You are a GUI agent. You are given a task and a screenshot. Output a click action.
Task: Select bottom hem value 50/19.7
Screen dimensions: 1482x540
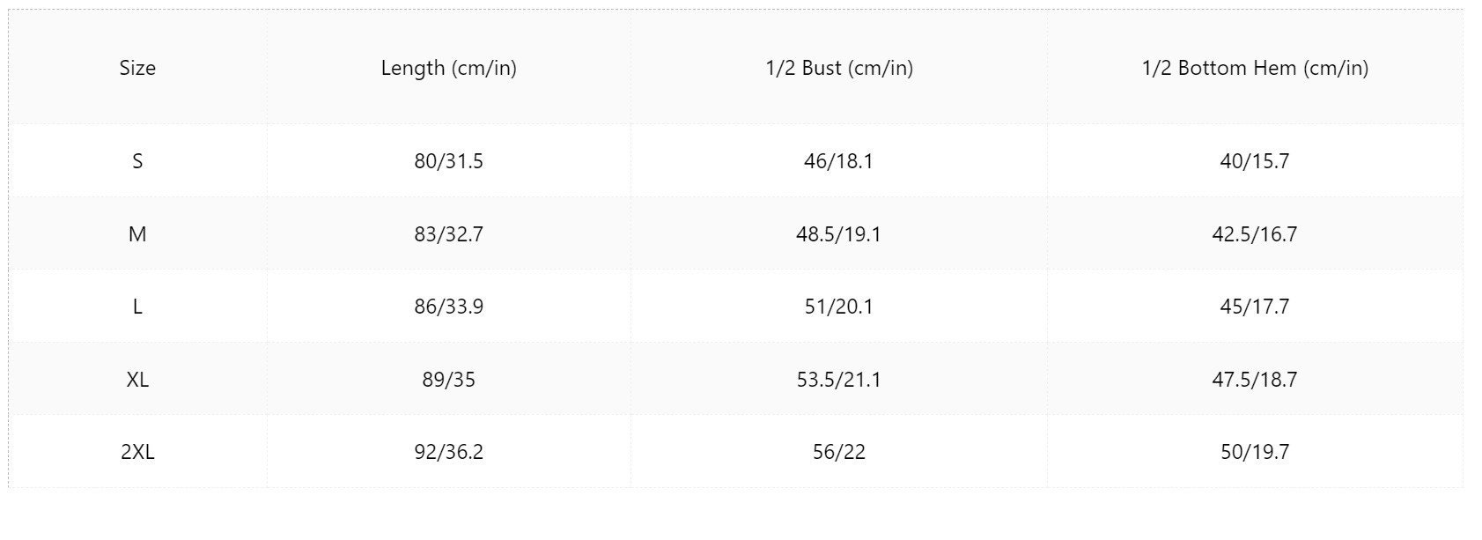1255,452
